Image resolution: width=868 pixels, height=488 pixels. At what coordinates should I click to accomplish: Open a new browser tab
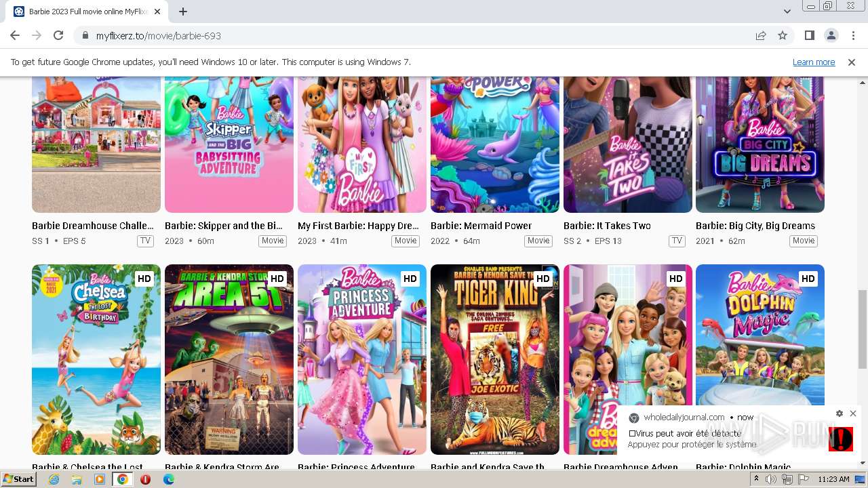(x=183, y=12)
